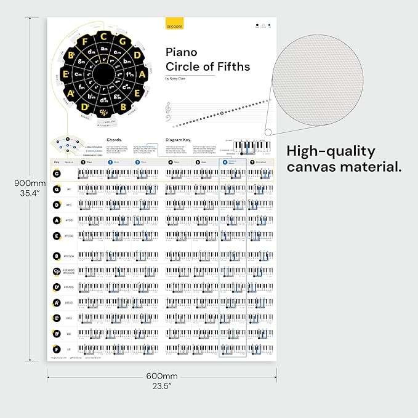Select the F key circle icon in bottom row
Viewport: 418px width, 418px height.
[x=57, y=349]
